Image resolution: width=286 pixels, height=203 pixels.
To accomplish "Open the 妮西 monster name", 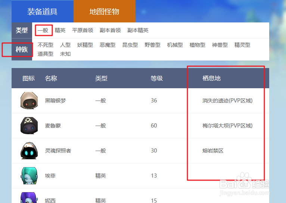I will coord(50,200).
